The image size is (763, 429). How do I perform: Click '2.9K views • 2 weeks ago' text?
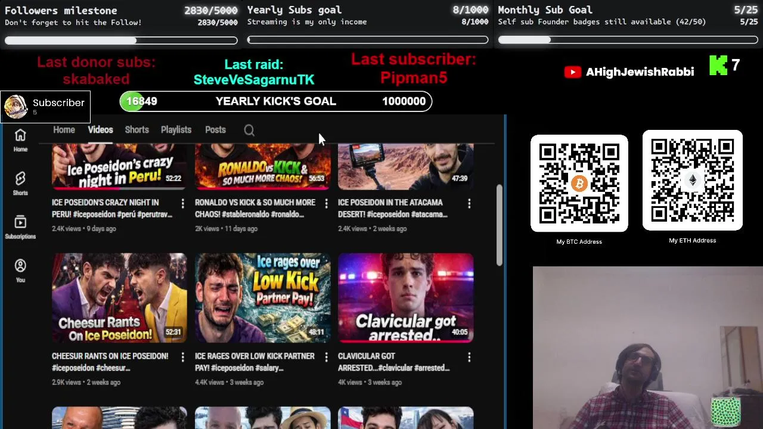tap(86, 383)
